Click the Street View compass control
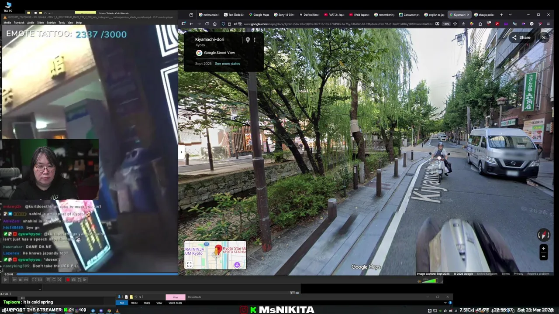Screen dimensions: 559x314 [543, 235]
